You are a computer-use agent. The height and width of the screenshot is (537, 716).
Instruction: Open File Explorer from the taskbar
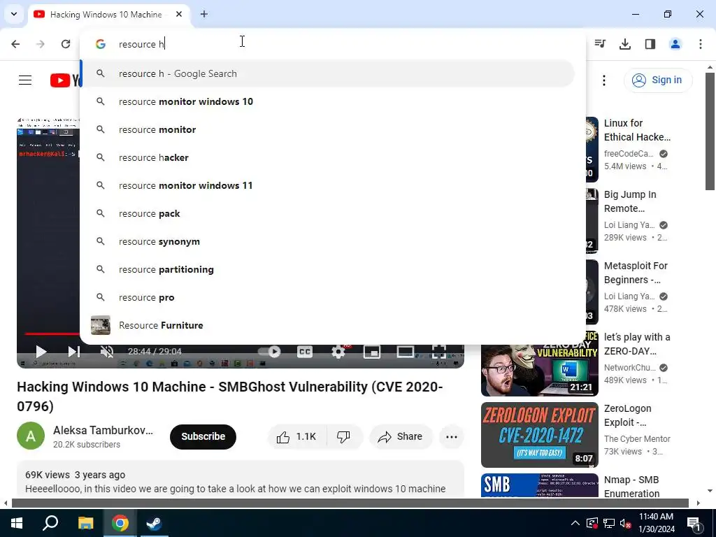coord(85,523)
